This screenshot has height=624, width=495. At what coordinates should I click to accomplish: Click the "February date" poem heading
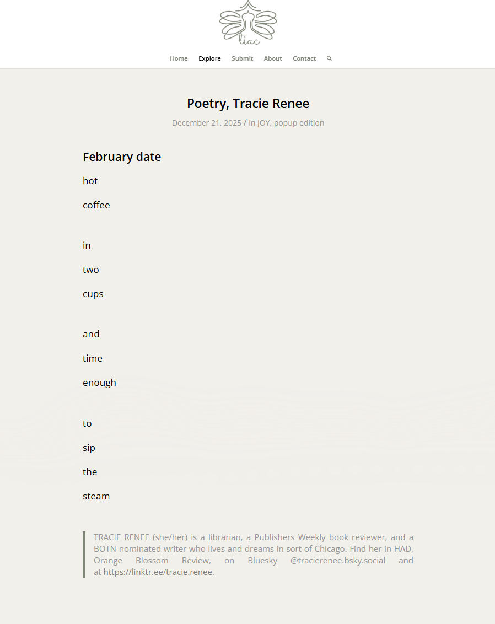pyautogui.click(x=122, y=157)
